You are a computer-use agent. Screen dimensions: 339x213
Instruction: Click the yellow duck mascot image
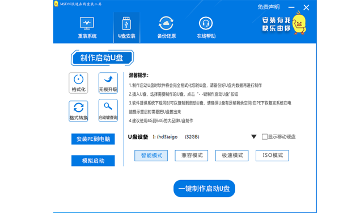[299, 23]
